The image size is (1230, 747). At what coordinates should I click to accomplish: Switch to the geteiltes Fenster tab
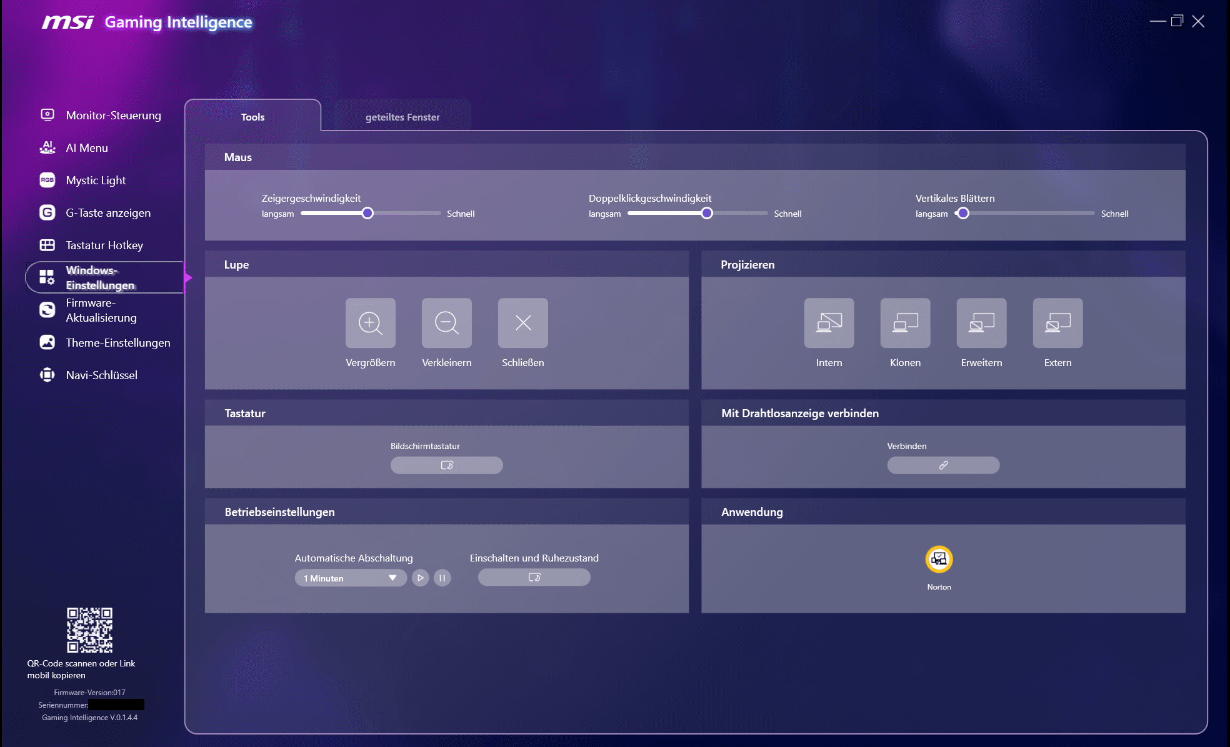tap(402, 116)
